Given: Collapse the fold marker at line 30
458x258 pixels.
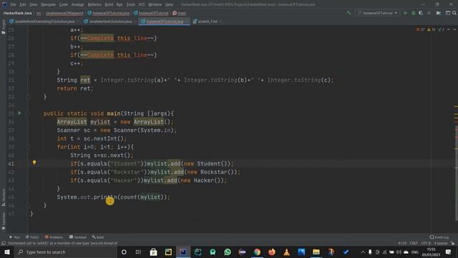Looking at the screenshot, I should [27, 72].
